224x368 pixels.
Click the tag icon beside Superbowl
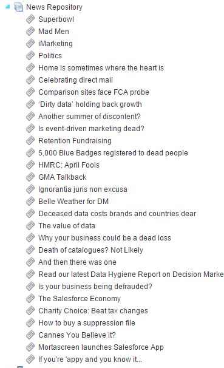(30, 19)
